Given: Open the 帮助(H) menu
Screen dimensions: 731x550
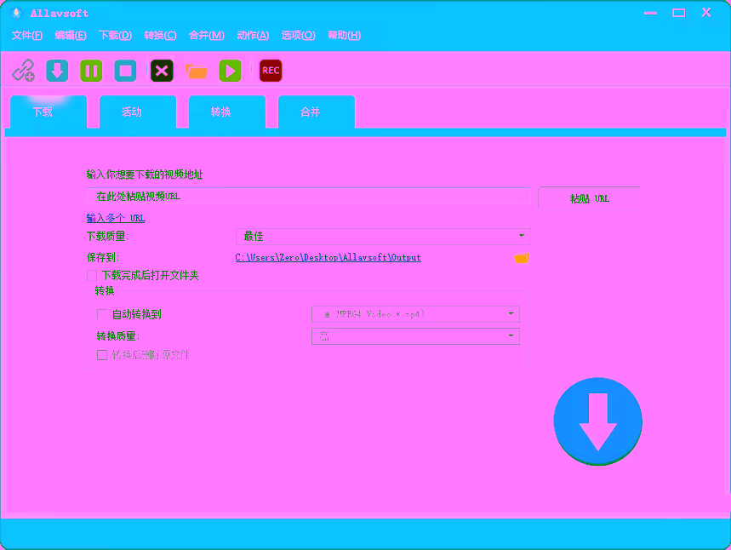Looking at the screenshot, I should [344, 36].
